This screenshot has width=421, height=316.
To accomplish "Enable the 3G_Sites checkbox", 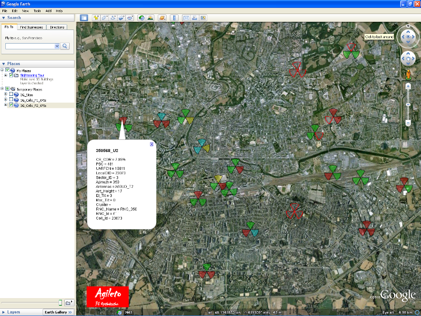I will (11, 94).
